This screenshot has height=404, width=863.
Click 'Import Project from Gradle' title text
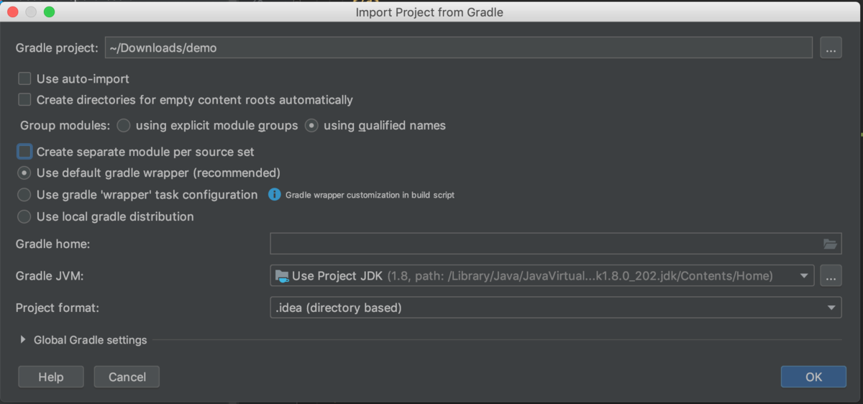pos(429,12)
